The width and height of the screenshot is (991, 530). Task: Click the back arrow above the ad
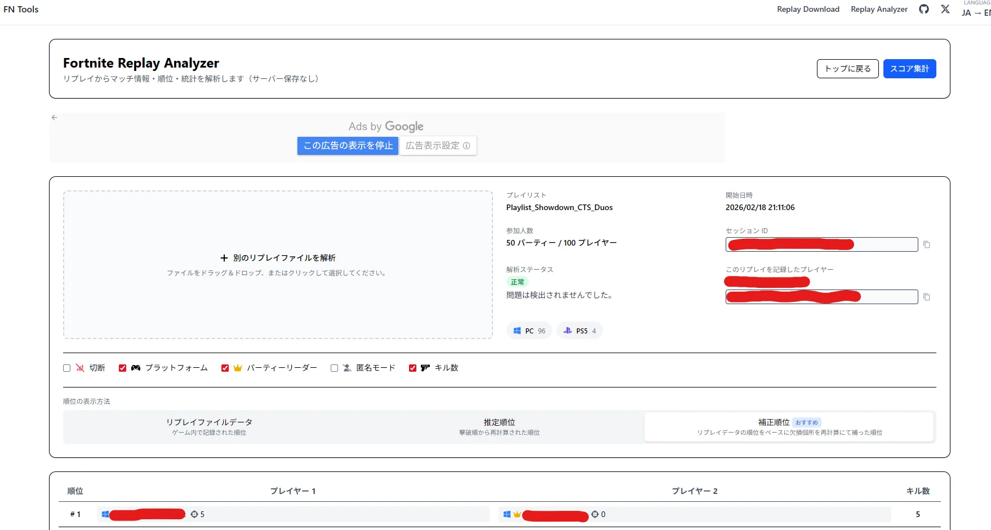55,117
